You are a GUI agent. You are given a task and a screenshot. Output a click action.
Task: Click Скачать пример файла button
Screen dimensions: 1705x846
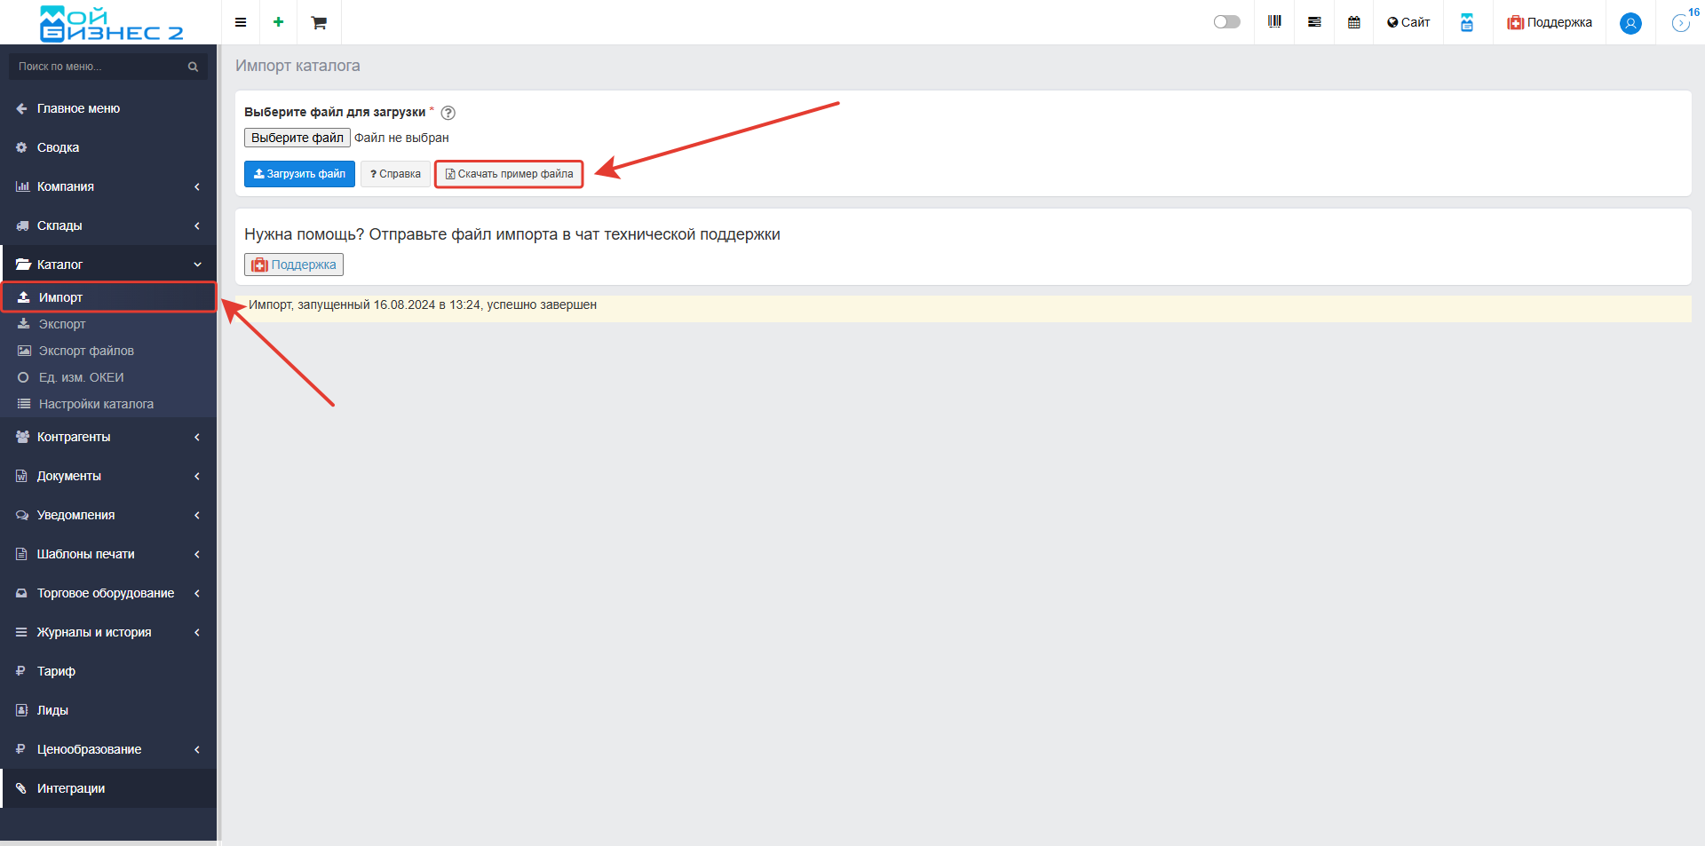pyautogui.click(x=509, y=174)
